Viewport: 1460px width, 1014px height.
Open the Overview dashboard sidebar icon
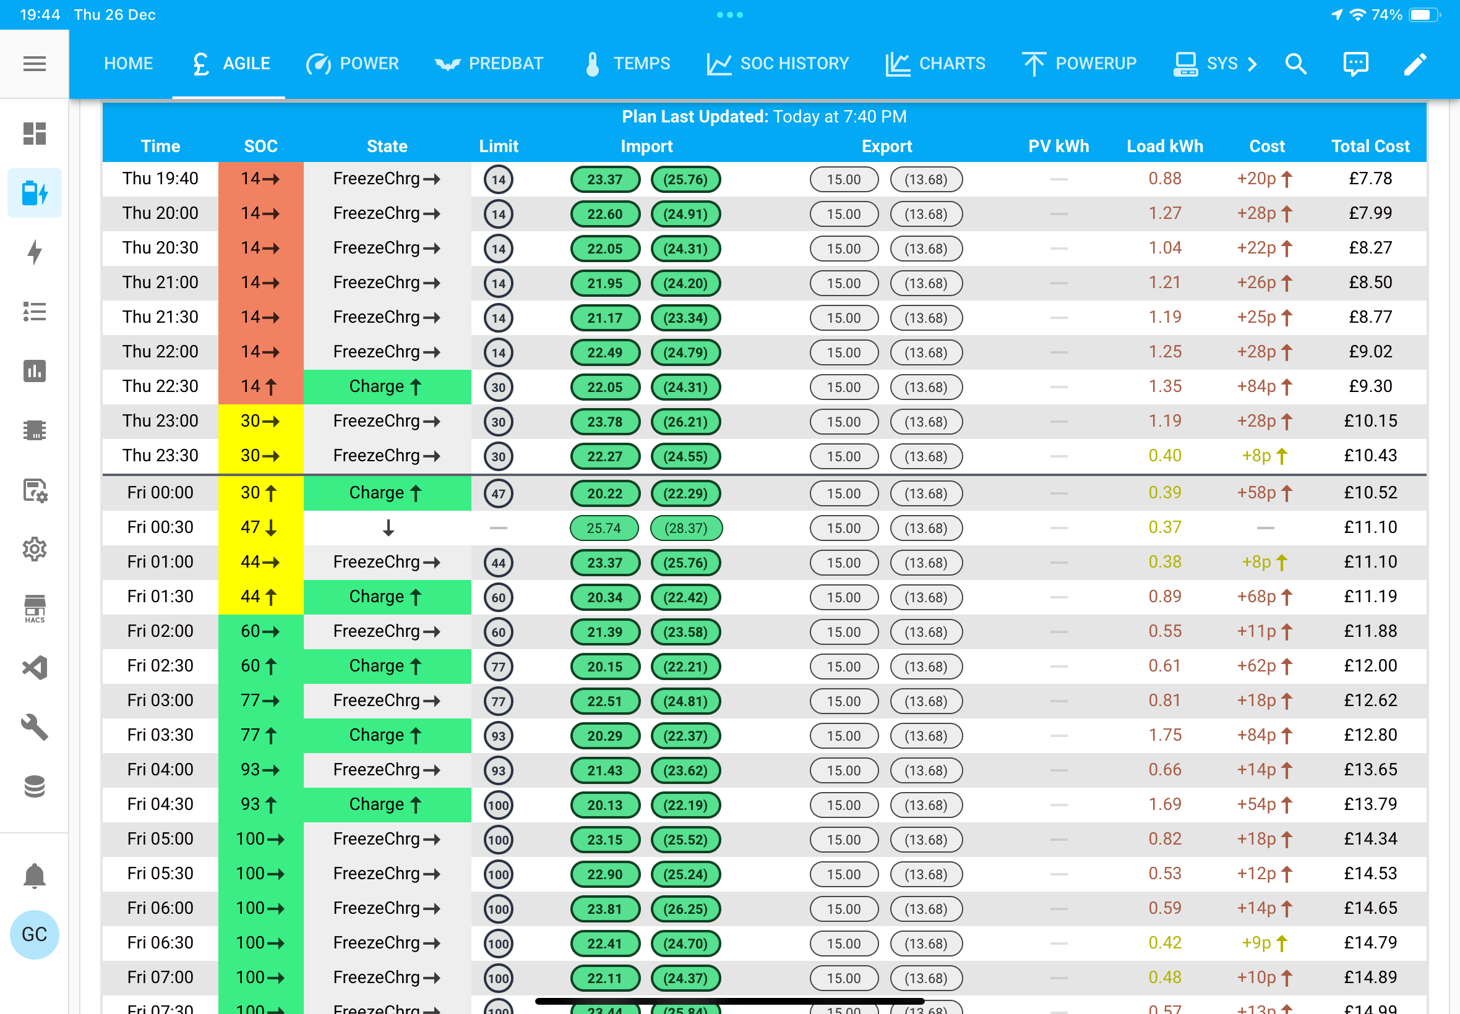point(34,134)
